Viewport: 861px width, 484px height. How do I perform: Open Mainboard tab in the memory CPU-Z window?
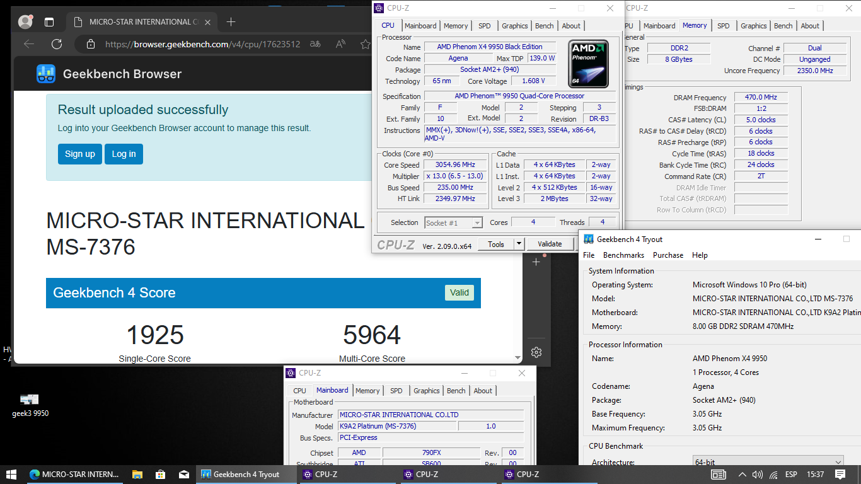659,26
